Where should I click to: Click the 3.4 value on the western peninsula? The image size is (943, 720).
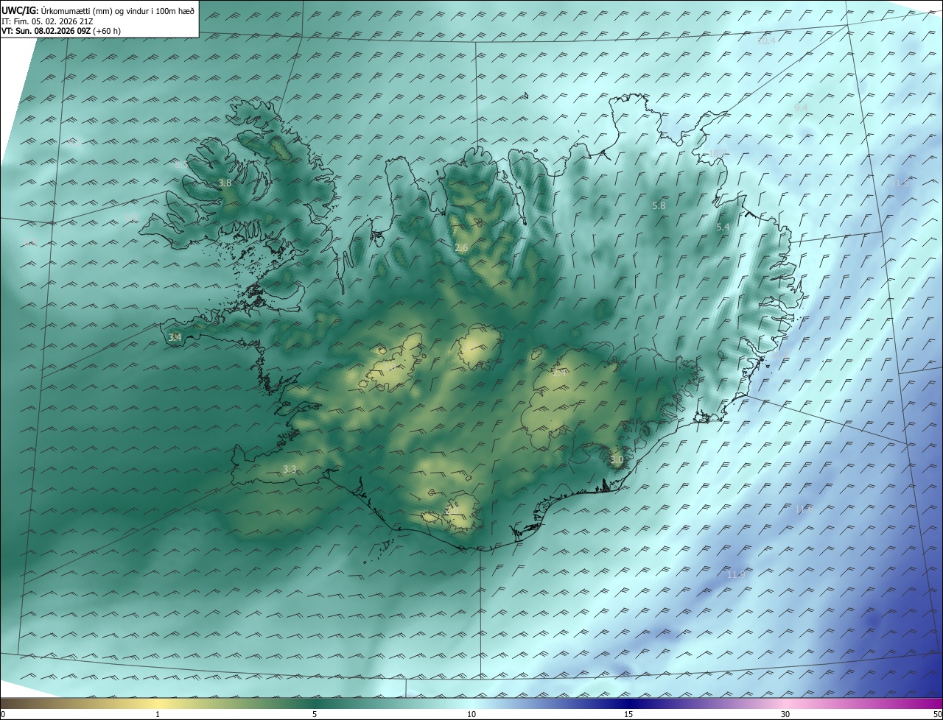click(175, 337)
